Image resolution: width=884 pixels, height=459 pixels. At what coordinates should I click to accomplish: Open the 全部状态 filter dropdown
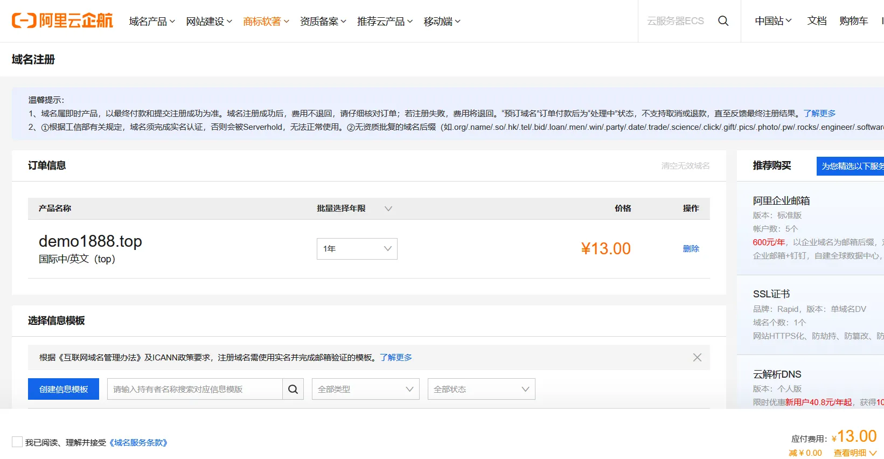click(481, 389)
